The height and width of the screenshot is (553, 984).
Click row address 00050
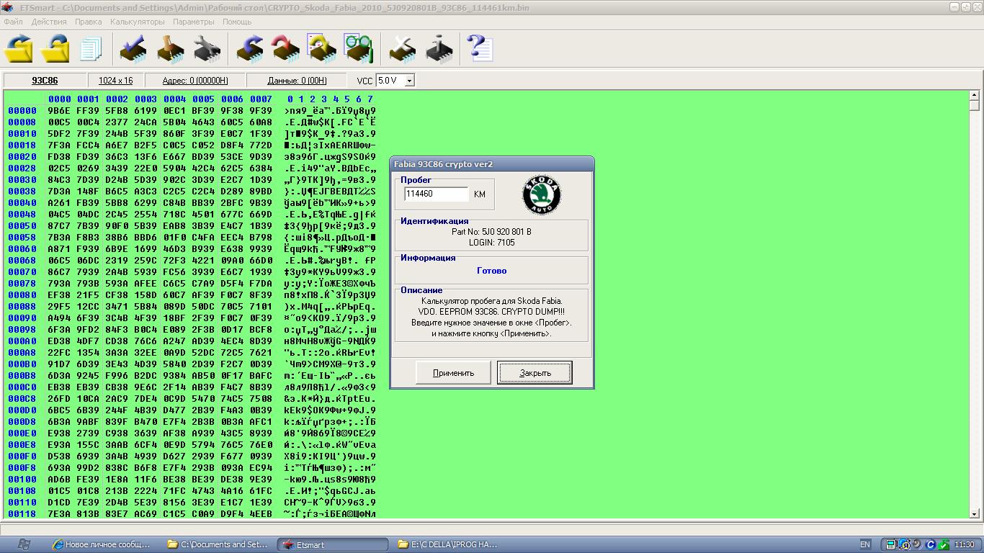click(22, 226)
